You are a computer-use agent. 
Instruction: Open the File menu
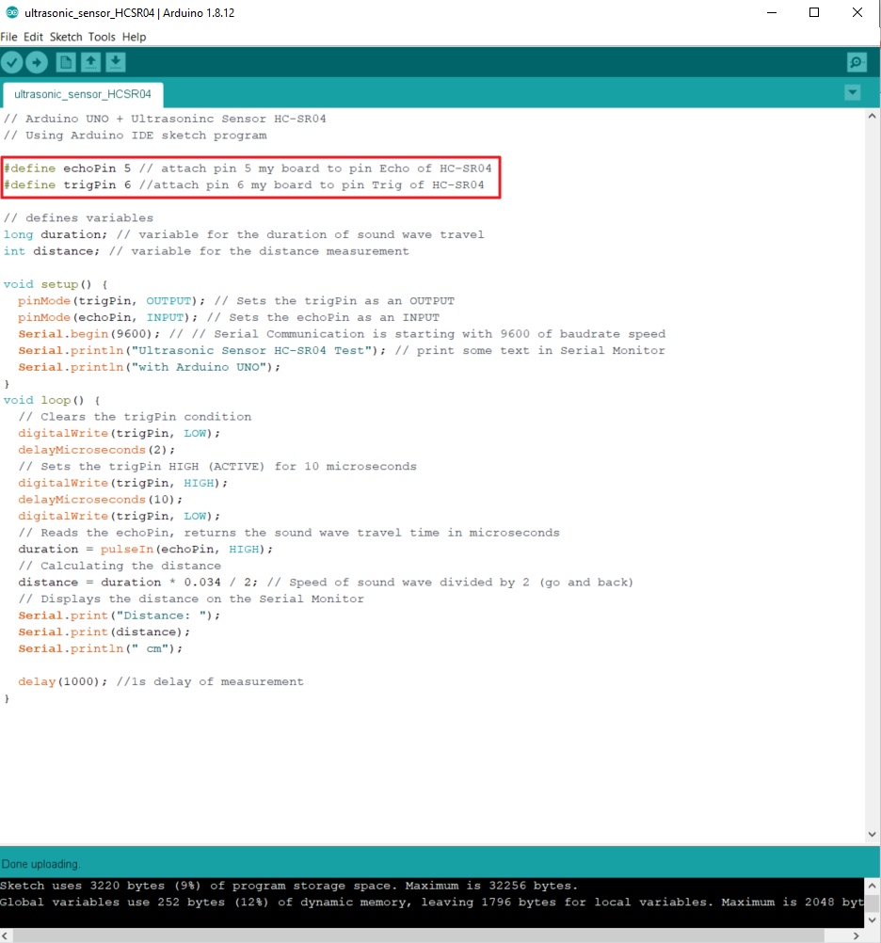click(9, 37)
